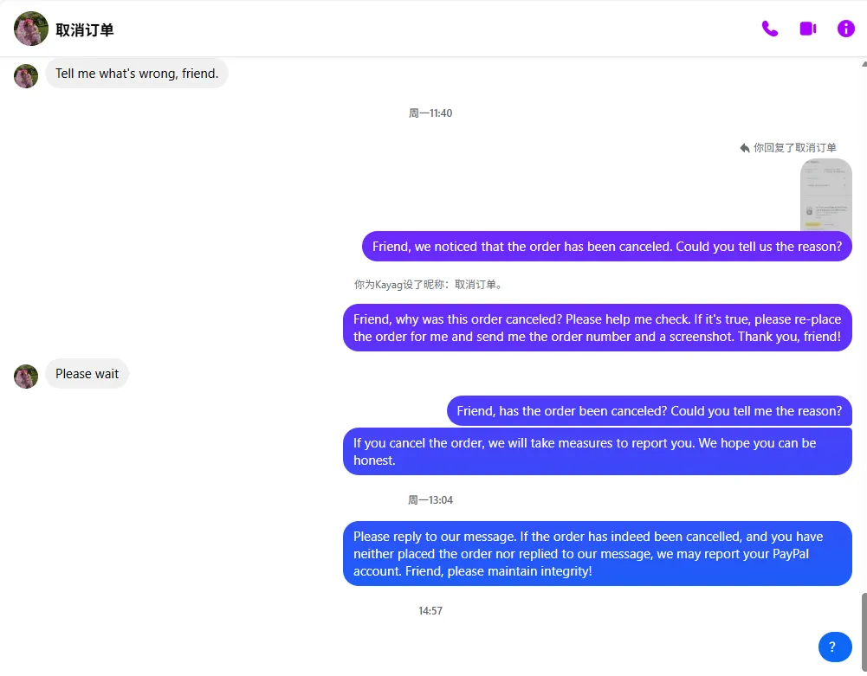Start a voice call
Screen dimensions: 867x676
[769, 29]
